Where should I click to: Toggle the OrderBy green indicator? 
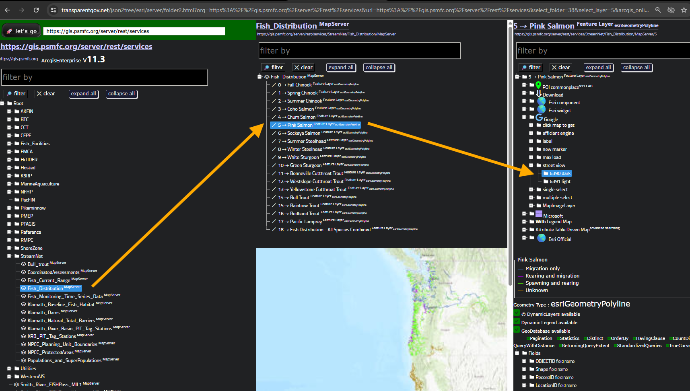point(609,338)
